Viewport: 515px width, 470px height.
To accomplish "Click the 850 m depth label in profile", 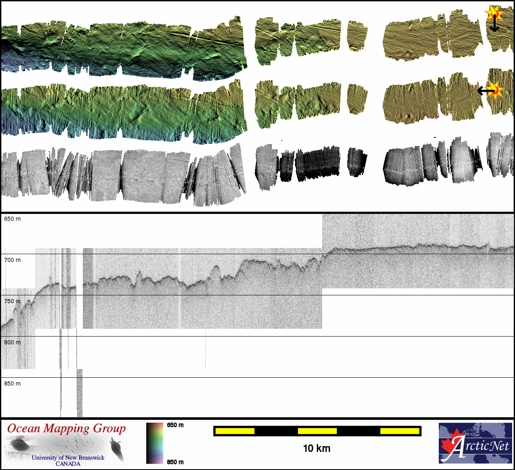I will (12, 383).
